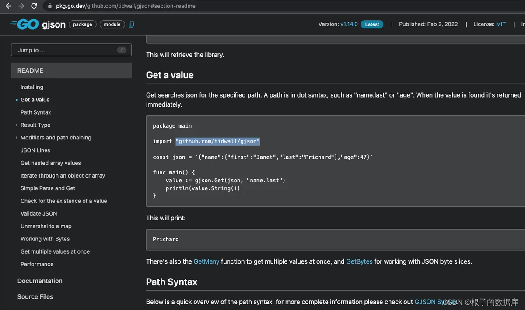Click the gjson package title
This screenshot has height=310, width=525.
54,24
